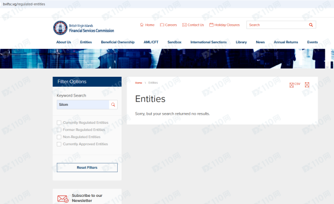Click the Entities breadcrumb text
Screen dimensions: 334x204
[153, 83]
